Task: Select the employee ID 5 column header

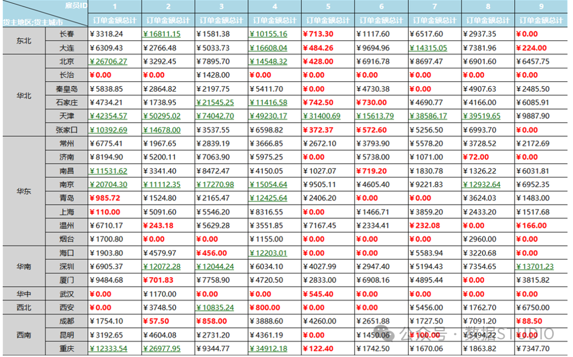Action: click(x=328, y=7)
